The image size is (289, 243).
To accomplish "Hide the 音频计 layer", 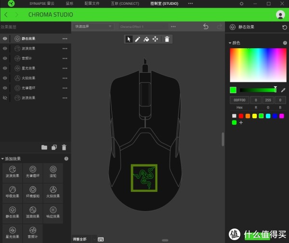I will click(5, 58).
